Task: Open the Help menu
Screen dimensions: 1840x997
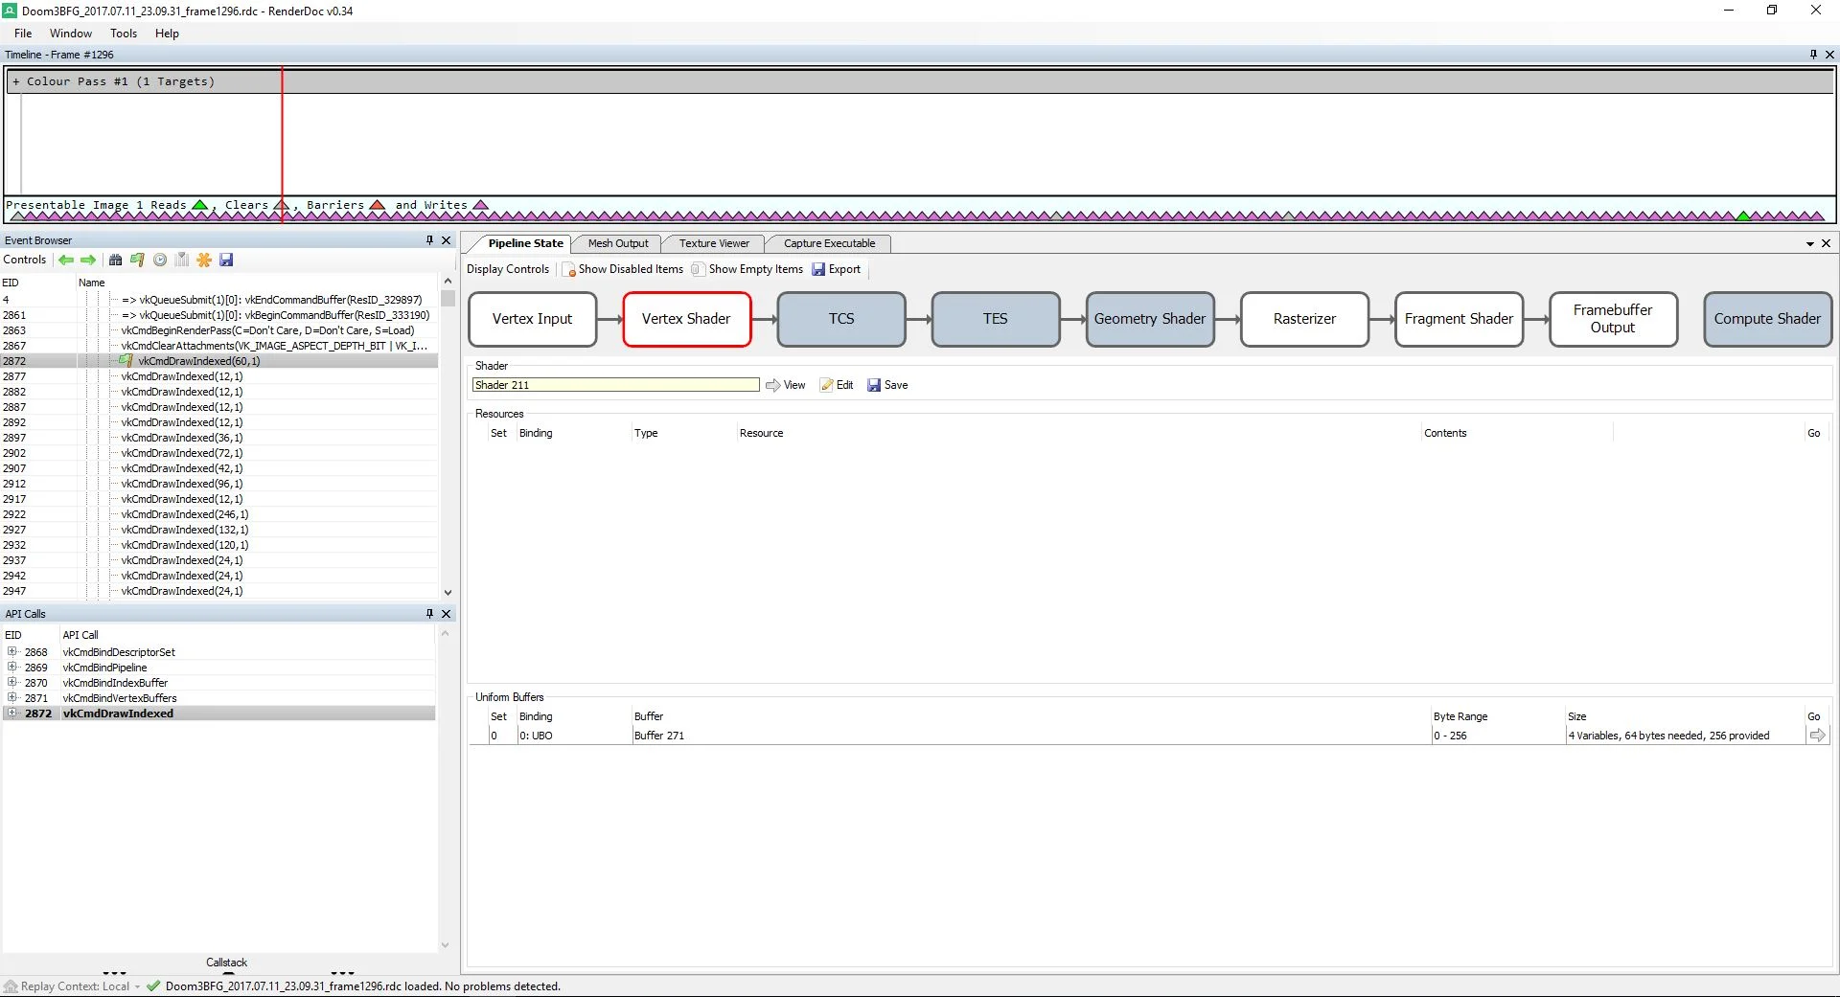Action: coord(167,34)
